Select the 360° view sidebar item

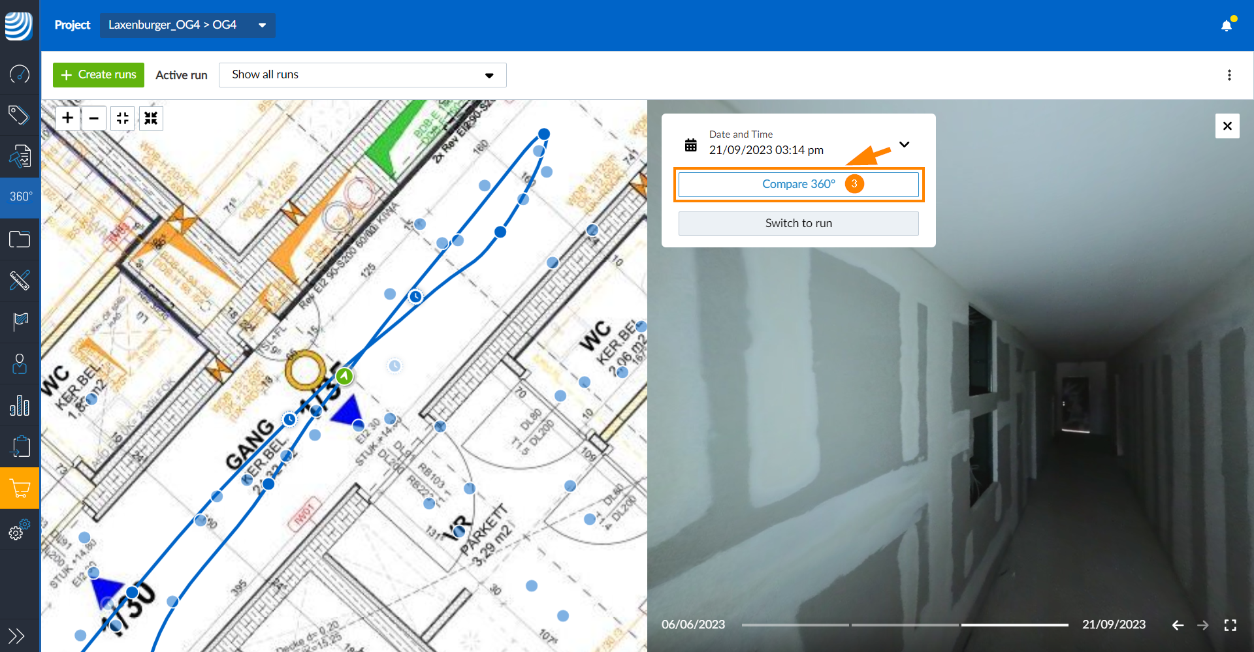pyautogui.click(x=20, y=196)
